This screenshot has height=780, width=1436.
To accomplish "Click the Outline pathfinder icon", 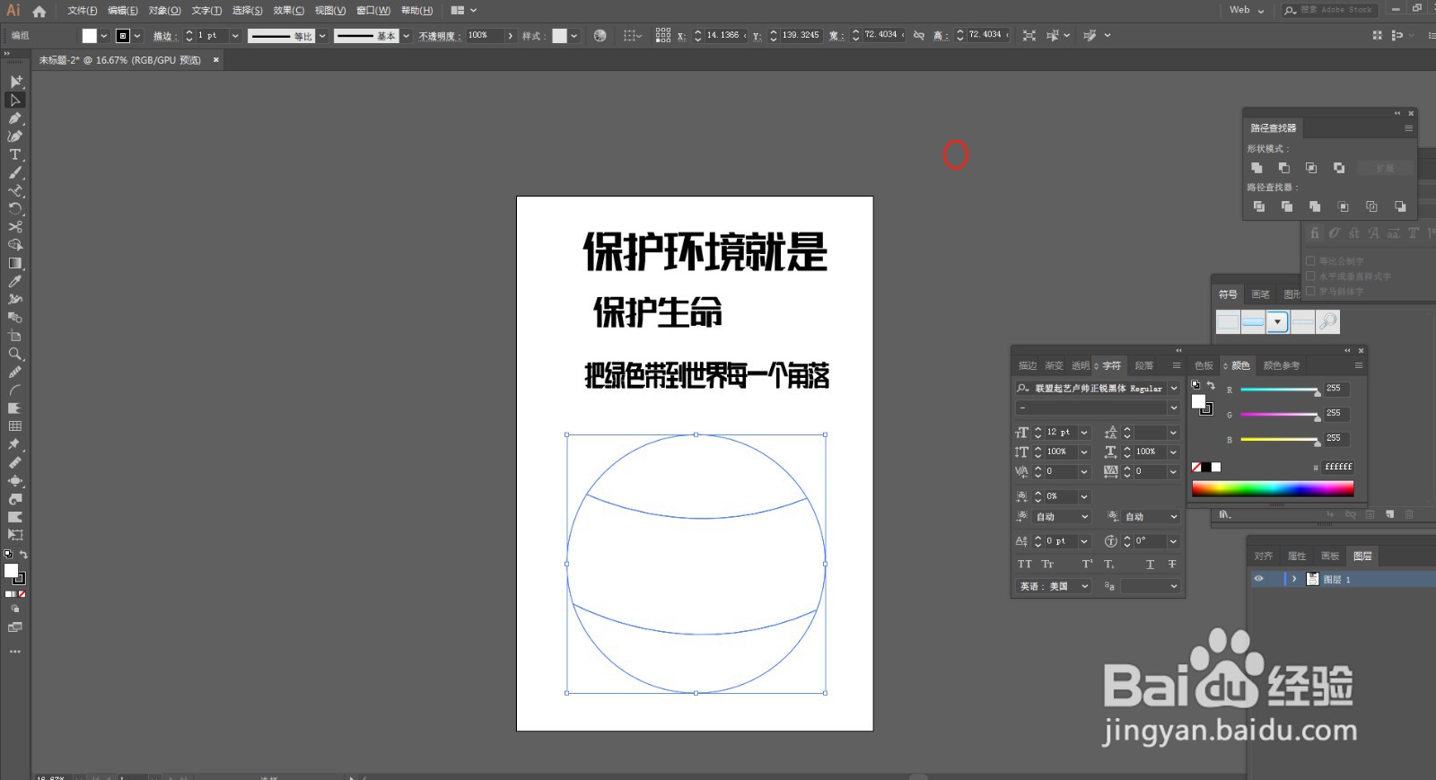I will pos(1371,206).
